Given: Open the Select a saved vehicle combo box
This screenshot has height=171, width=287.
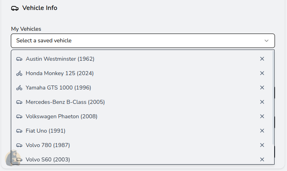Looking at the screenshot, I should coord(143,41).
